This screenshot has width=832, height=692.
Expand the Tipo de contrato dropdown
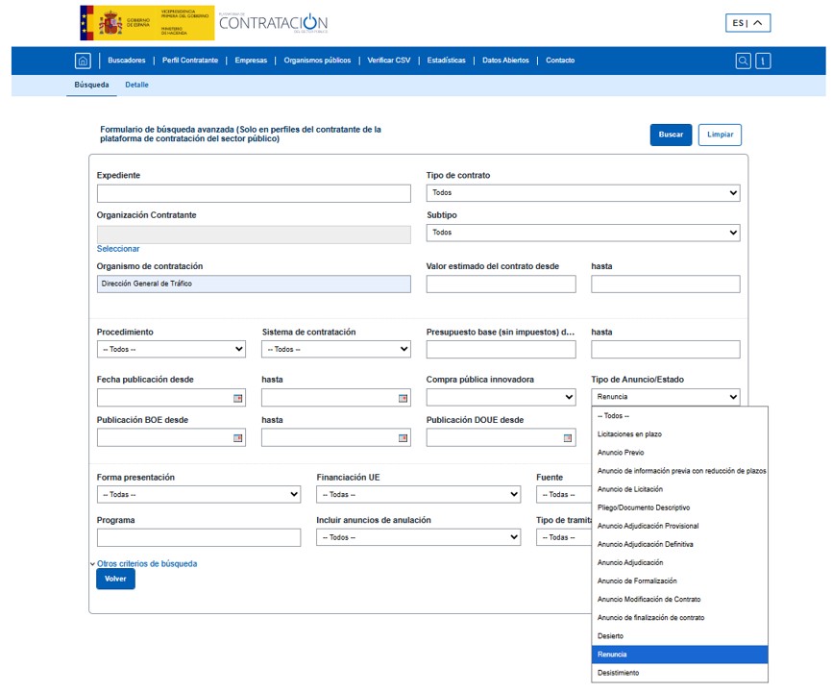(x=582, y=193)
